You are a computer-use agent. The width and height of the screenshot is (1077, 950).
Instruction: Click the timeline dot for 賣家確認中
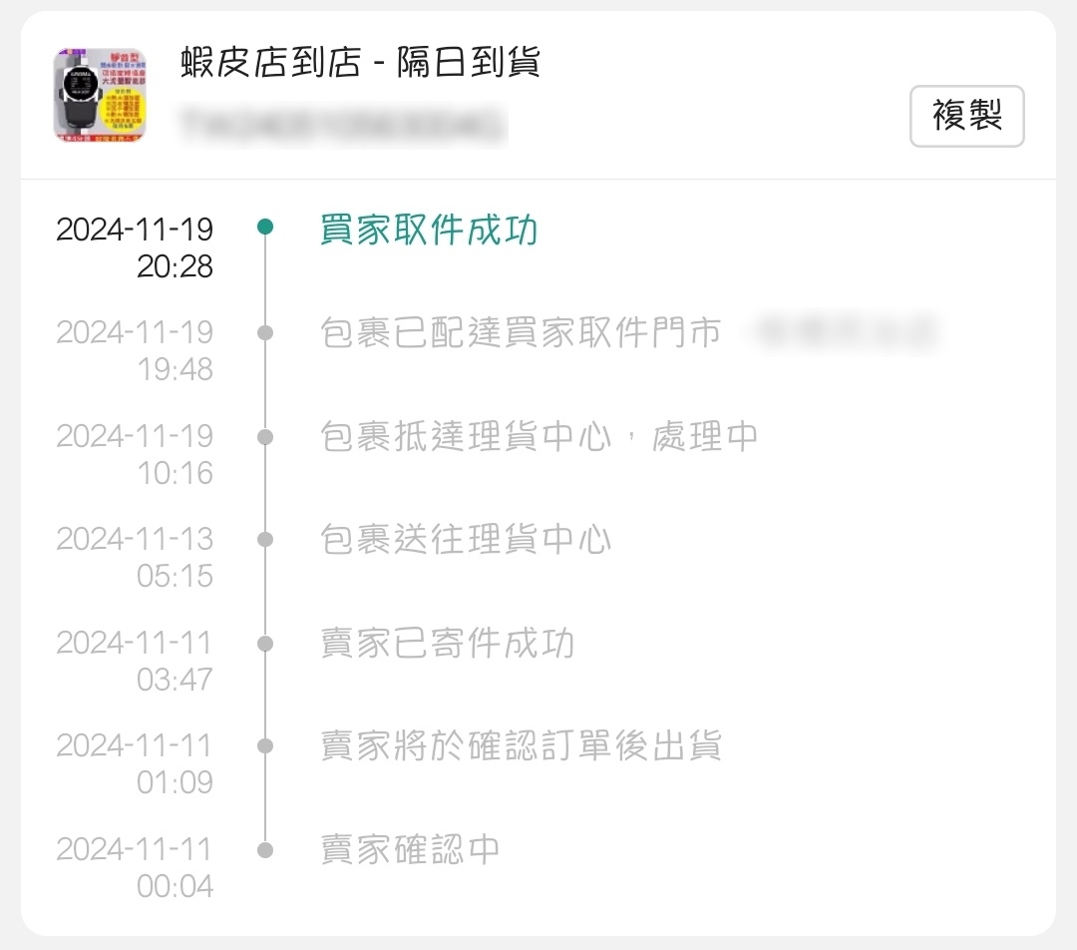click(265, 850)
